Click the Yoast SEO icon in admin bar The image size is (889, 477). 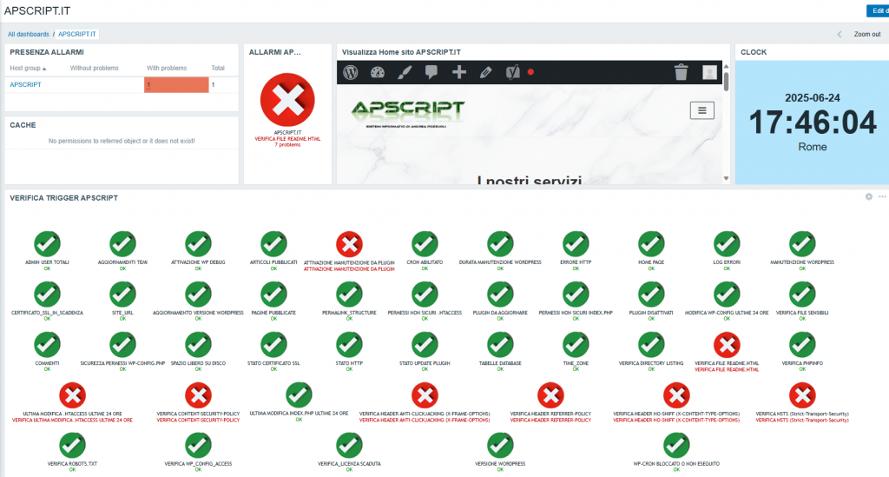click(513, 73)
